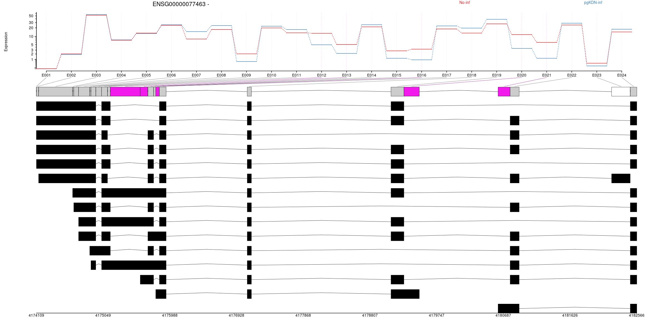Click exon label E019

click(x=497, y=75)
